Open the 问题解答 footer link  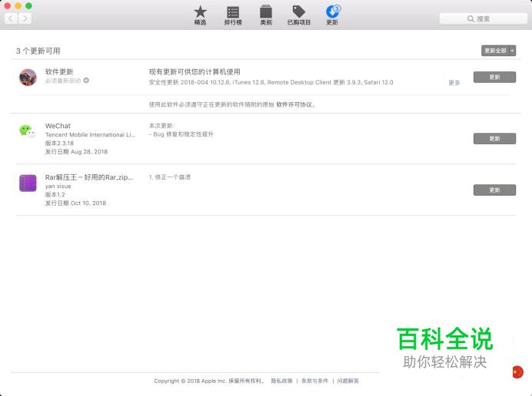point(347,381)
